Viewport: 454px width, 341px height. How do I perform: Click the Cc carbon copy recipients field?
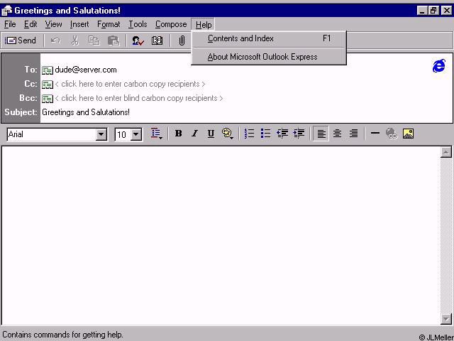pyautogui.click(x=130, y=84)
